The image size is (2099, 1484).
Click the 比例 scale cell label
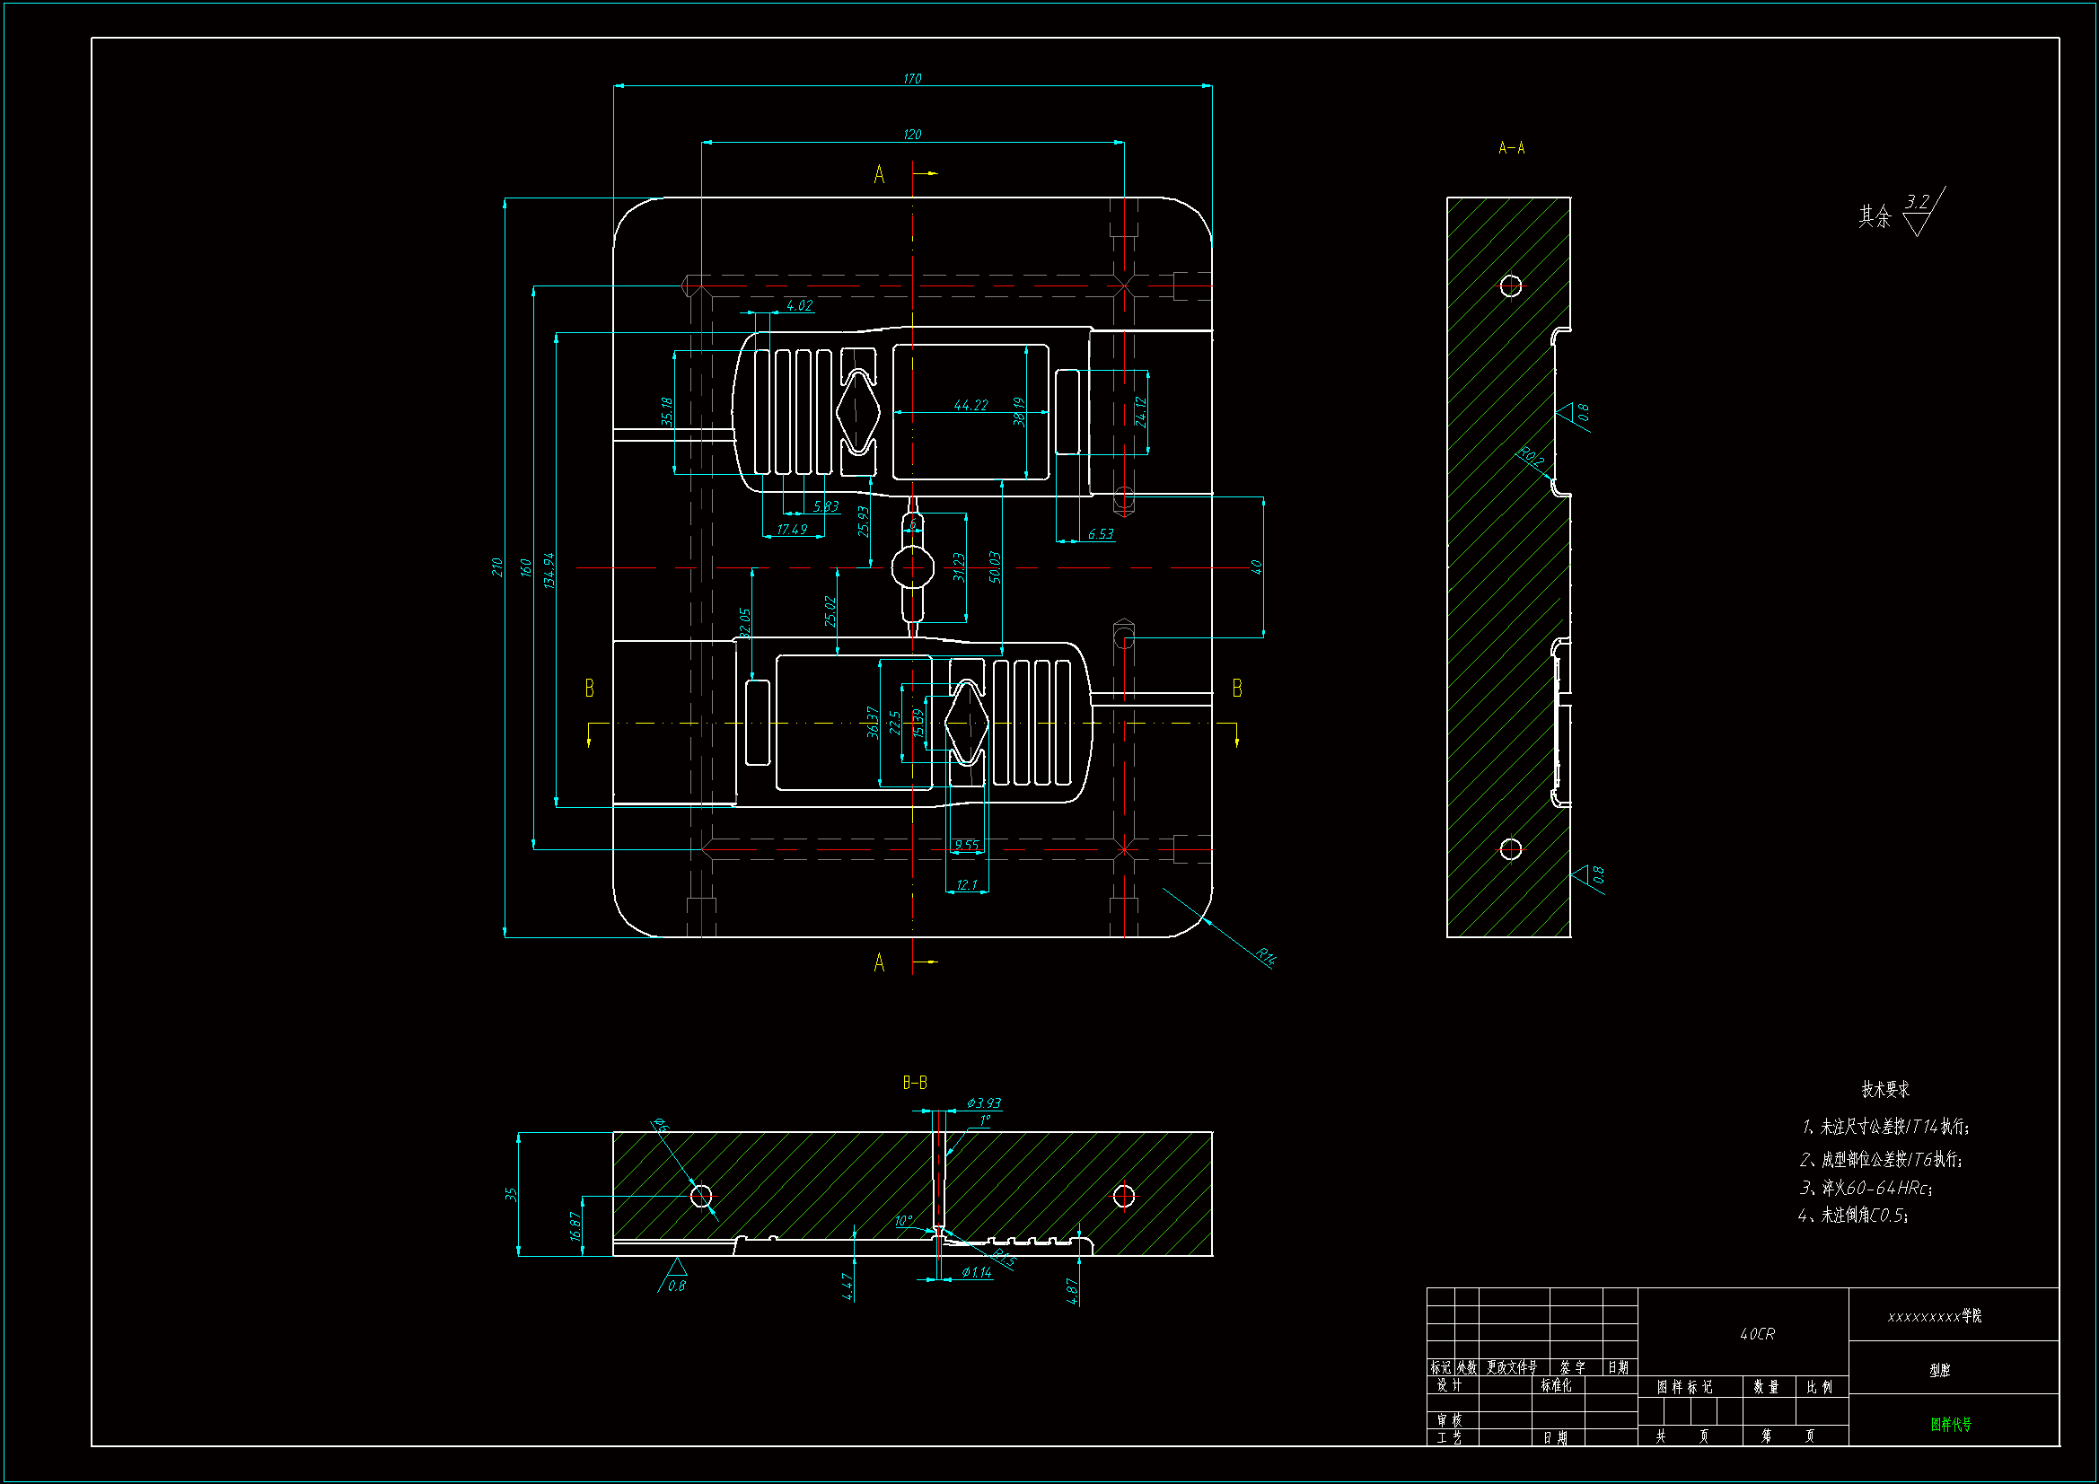click(1819, 1387)
